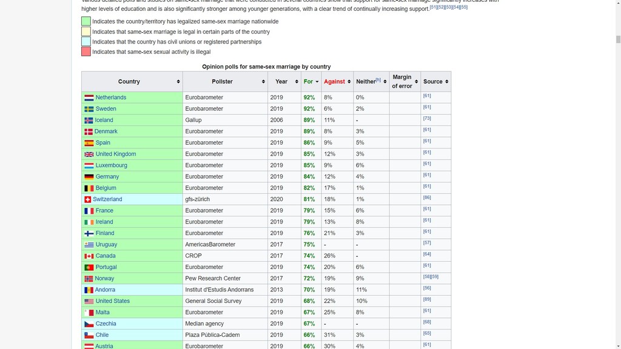Viewport: 621px width, 349px height.
Task: Open the Luxembourg country link
Action: click(111, 165)
